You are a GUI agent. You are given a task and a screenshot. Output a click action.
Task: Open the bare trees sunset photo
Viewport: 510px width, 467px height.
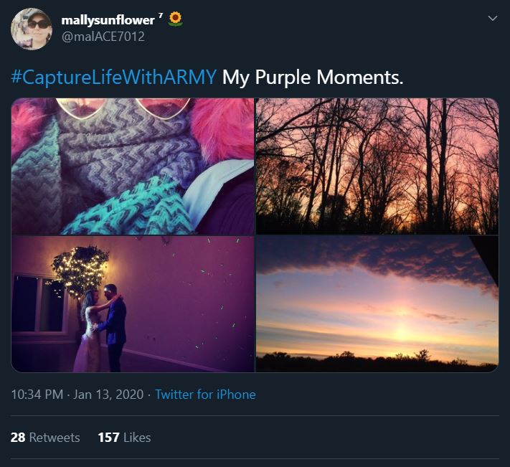click(x=377, y=166)
